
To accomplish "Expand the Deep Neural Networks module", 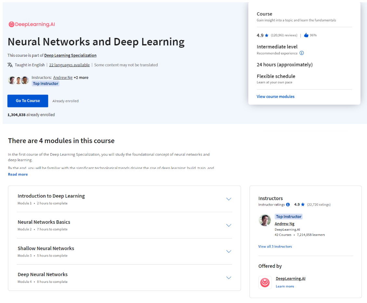I will click(x=229, y=278).
